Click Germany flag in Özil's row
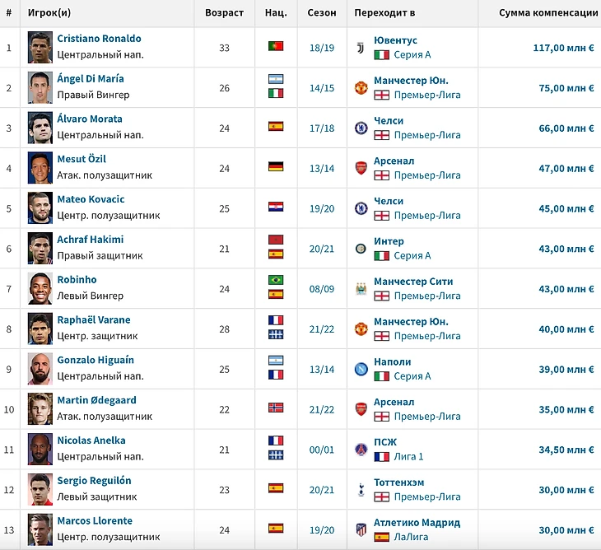The height and width of the screenshot is (550, 601). [276, 167]
